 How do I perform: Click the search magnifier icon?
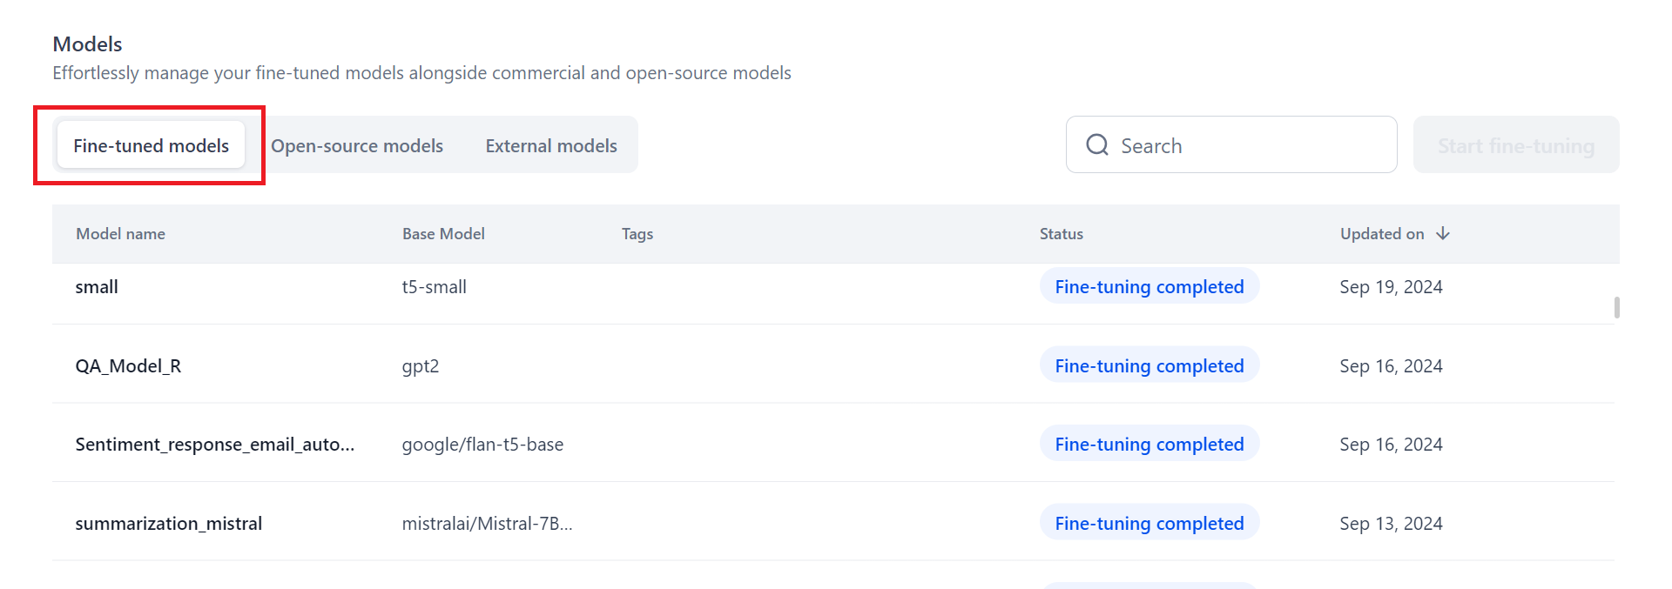pos(1097,144)
